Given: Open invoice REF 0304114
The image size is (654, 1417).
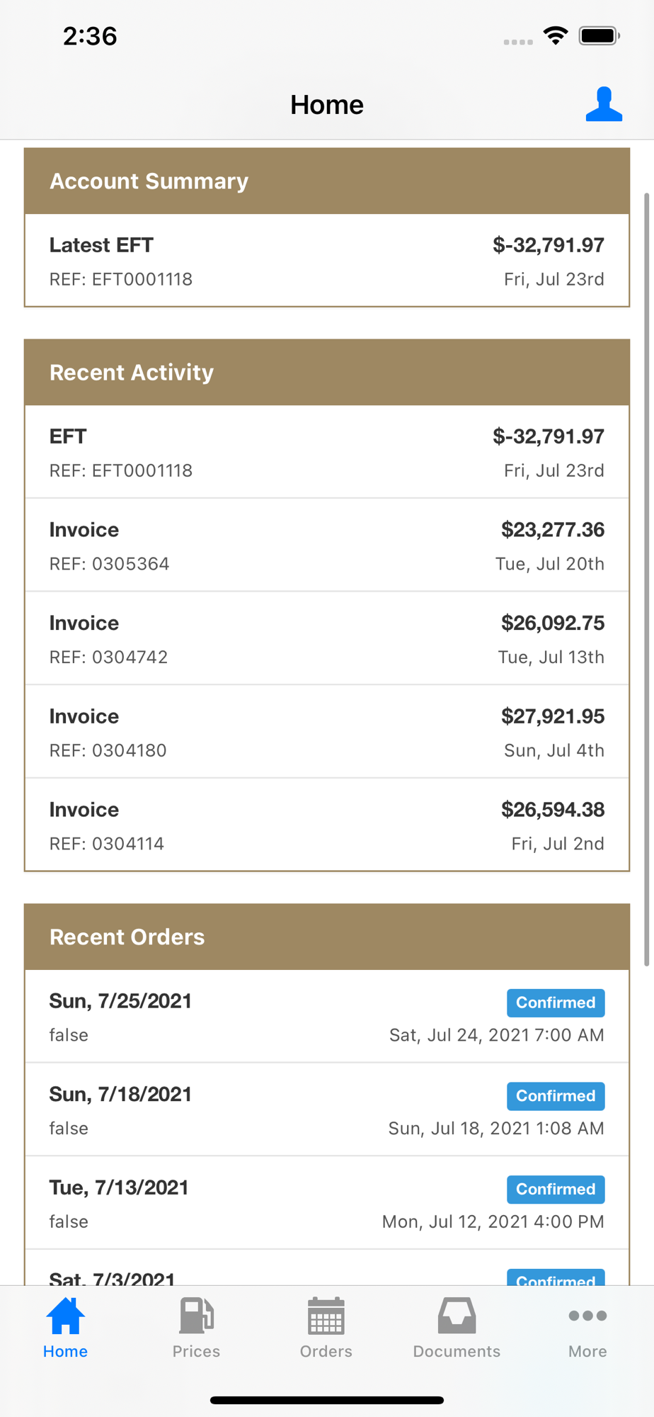Looking at the screenshot, I should 326,825.
